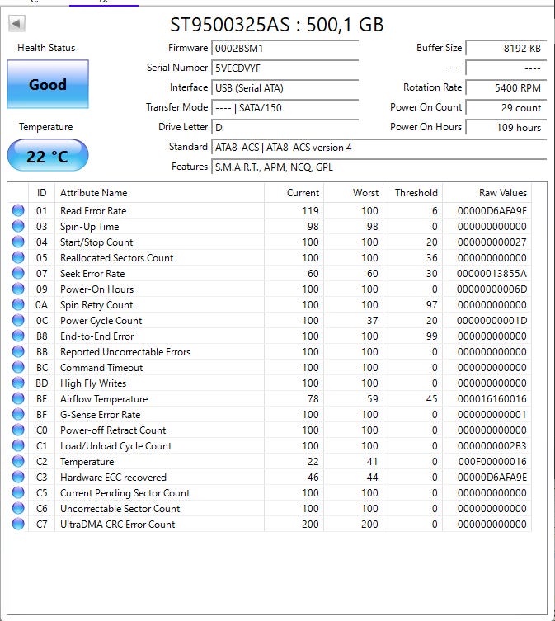Click raw value 00000000006D of Power-On Hours

[492, 289]
